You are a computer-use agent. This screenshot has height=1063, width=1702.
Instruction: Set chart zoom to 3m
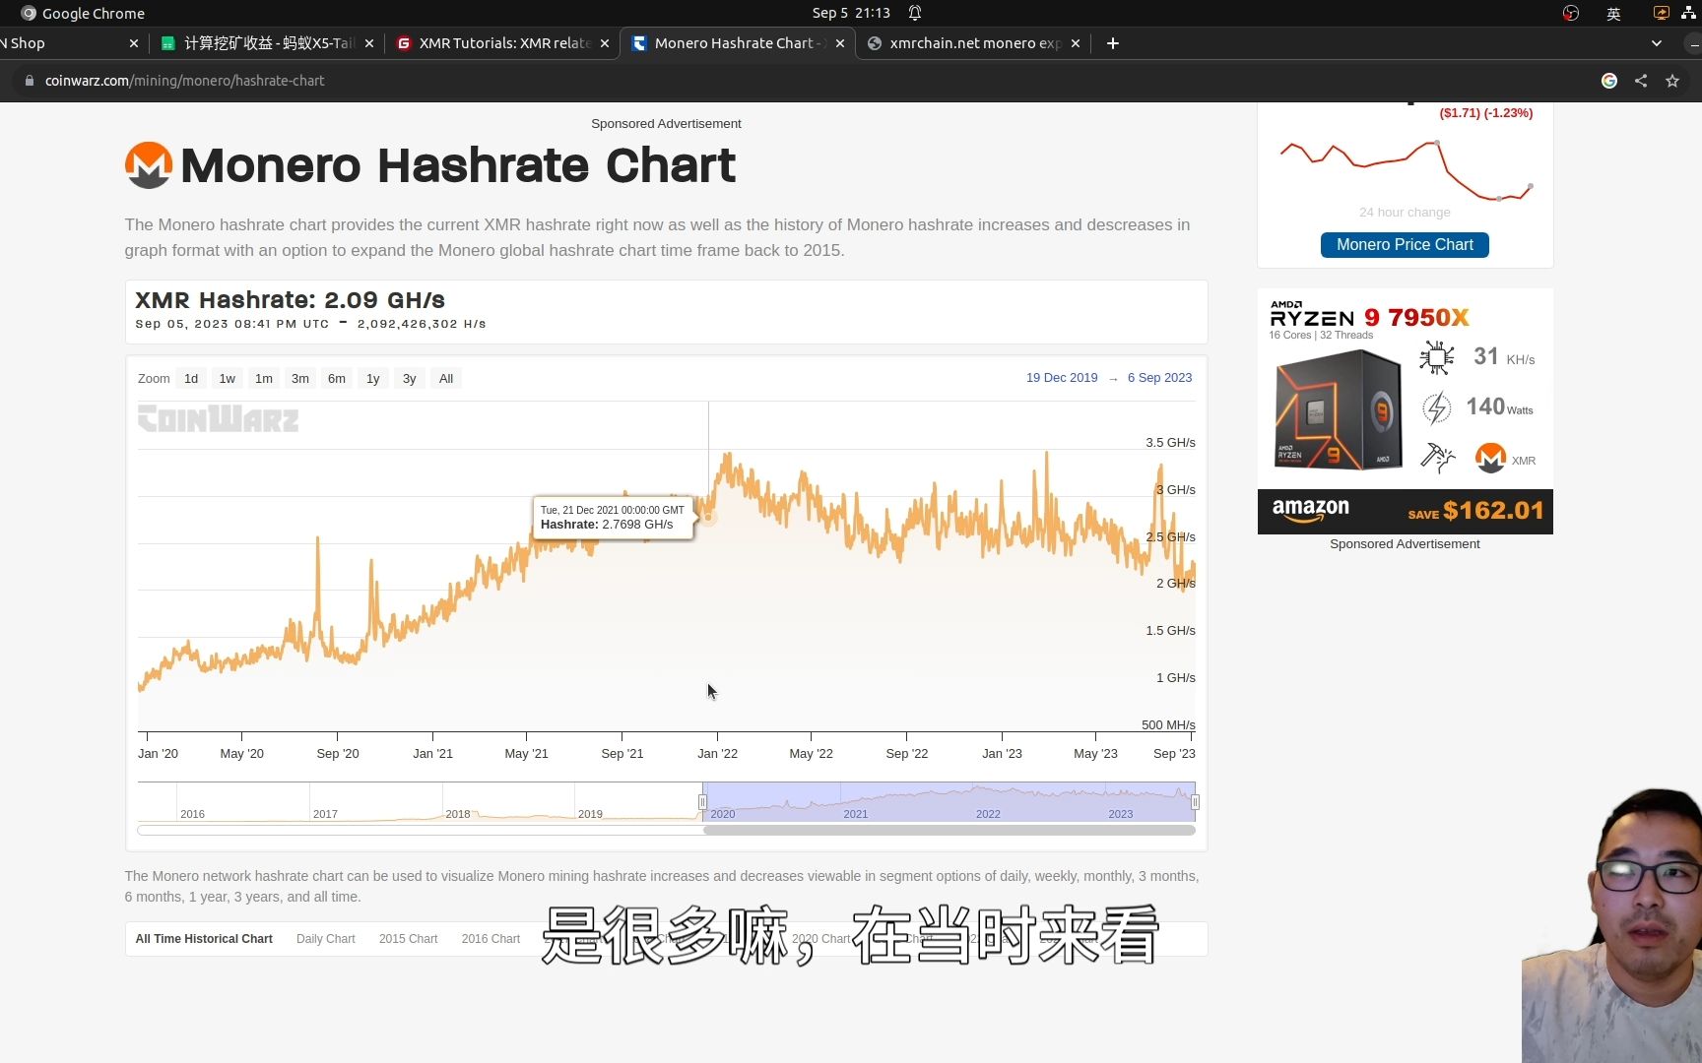(x=300, y=379)
